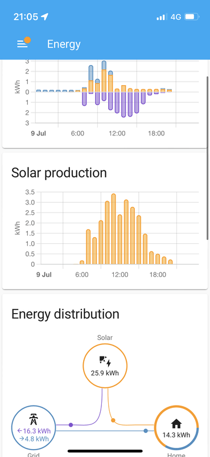Select the 16.3 kWh returned-to-grid value
Image resolution: width=210 pixels, height=457 pixels.
(x=34, y=431)
